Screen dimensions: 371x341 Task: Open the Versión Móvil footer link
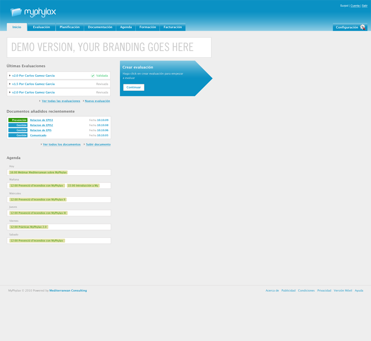click(x=343, y=290)
